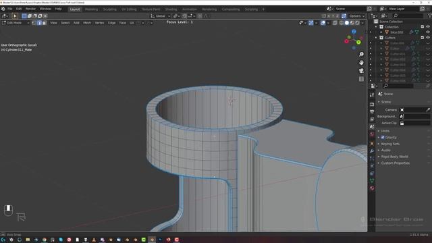Click the Blender logo menu icon
The image size is (432, 243).
3,9
